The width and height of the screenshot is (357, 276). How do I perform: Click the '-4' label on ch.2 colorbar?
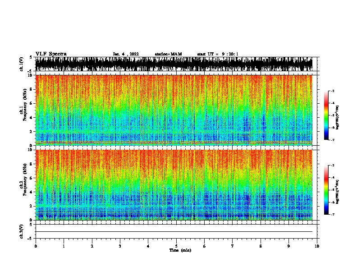[x=332, y=178]
